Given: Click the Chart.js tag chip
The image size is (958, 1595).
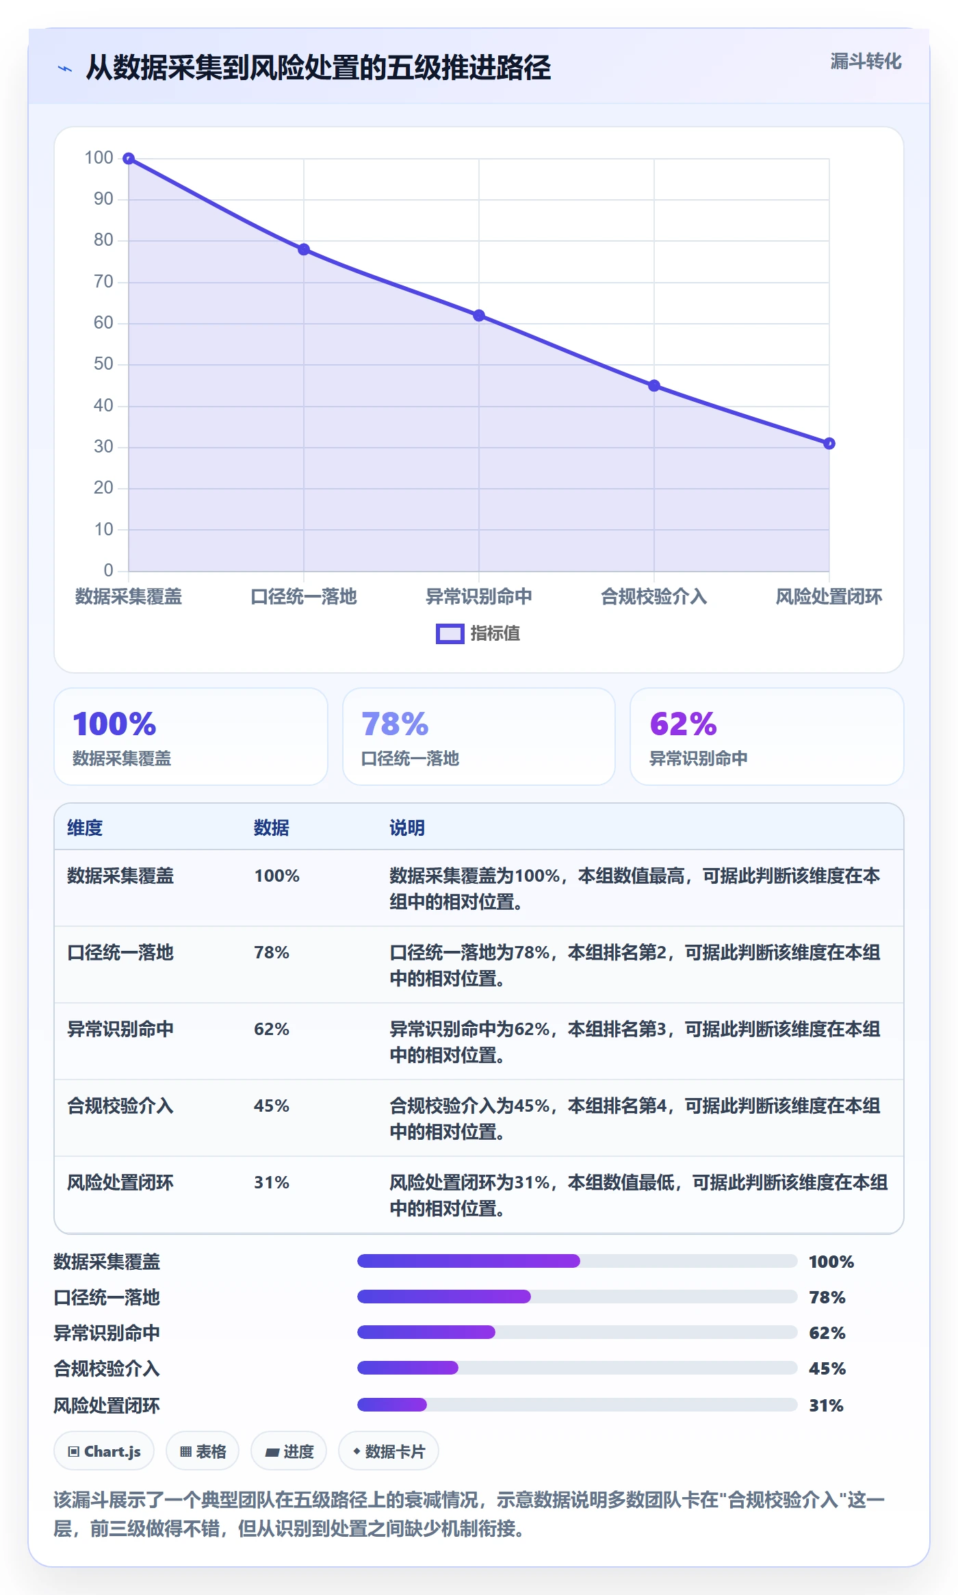Looking at the screenshot, I should (x=104, y=1451).
